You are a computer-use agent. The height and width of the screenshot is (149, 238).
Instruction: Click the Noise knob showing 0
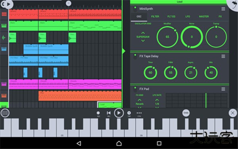192,37
